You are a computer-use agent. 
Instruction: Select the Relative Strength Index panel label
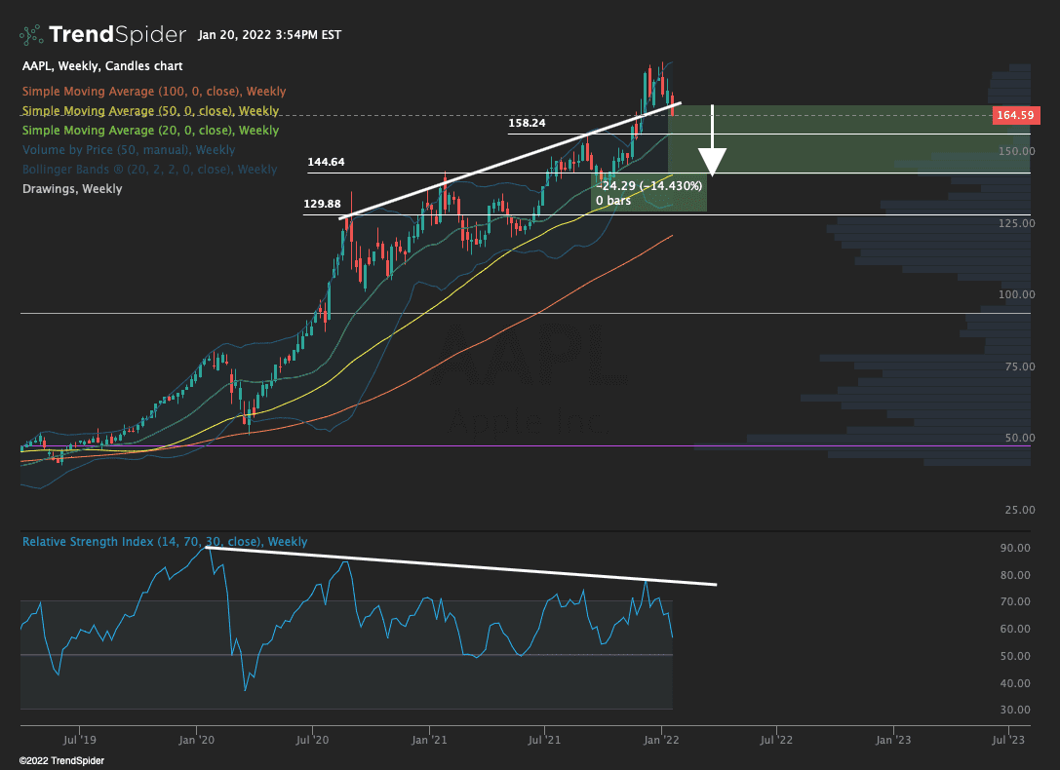[165, 542]
